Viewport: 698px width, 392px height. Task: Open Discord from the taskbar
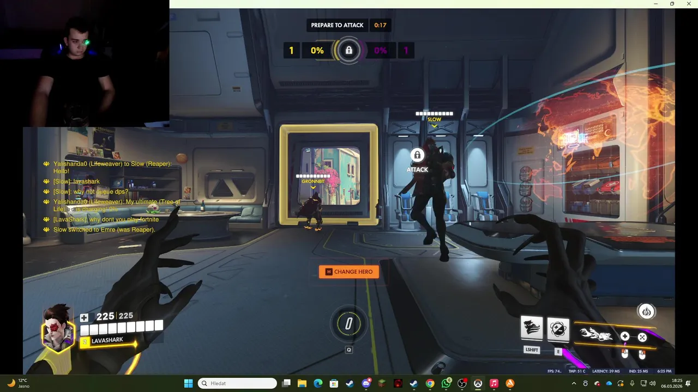[x=366, y=383]
